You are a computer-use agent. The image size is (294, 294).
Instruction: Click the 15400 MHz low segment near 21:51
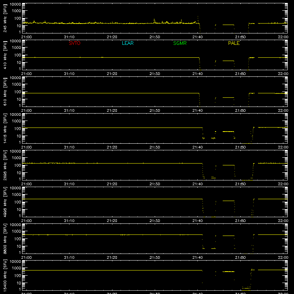pos(246,288)
